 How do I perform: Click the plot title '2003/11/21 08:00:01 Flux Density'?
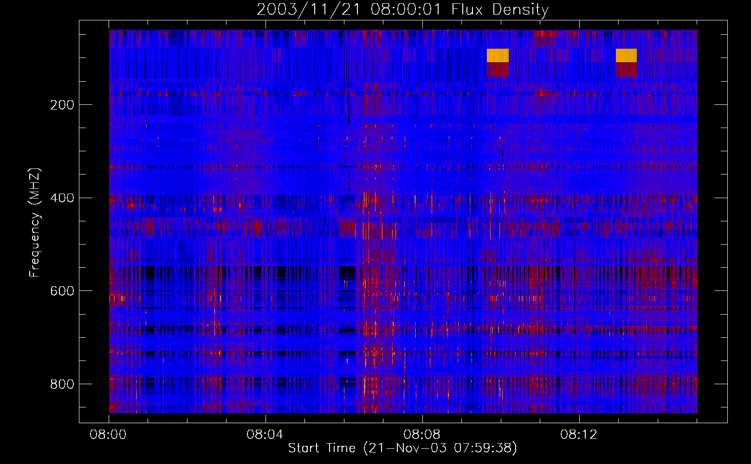point(402,9)
